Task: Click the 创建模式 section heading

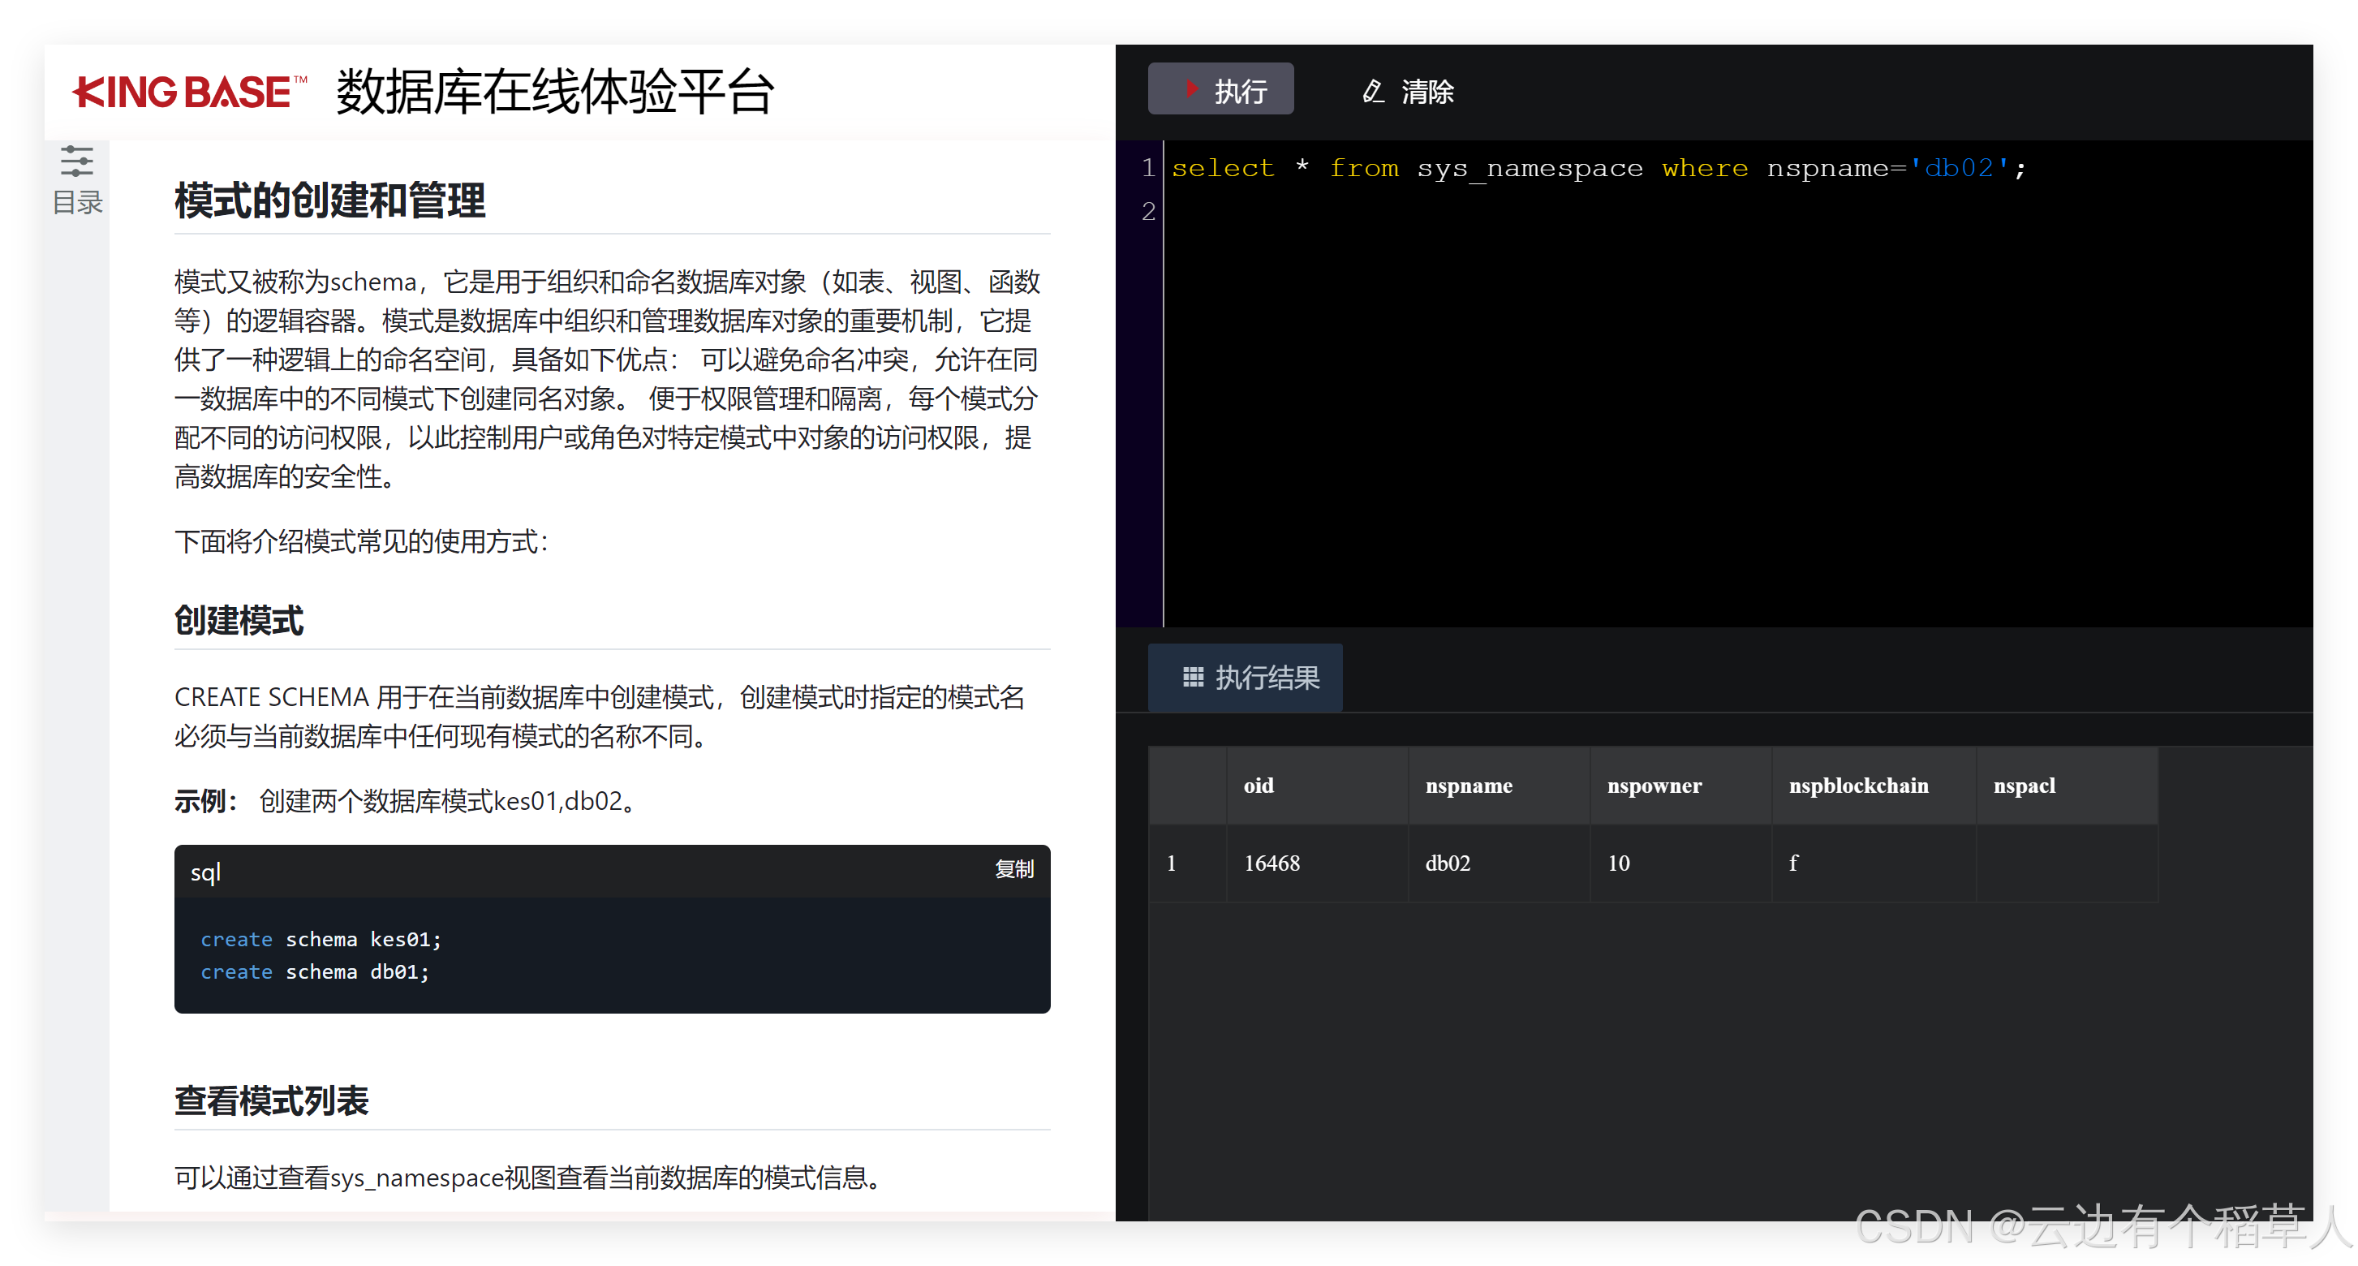Action: (x=239, y=621)
